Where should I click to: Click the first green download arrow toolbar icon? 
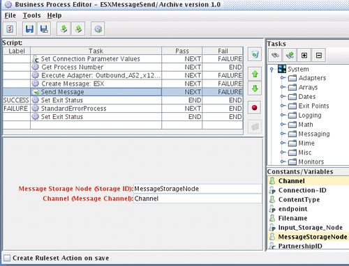click(x=64, y=29)
